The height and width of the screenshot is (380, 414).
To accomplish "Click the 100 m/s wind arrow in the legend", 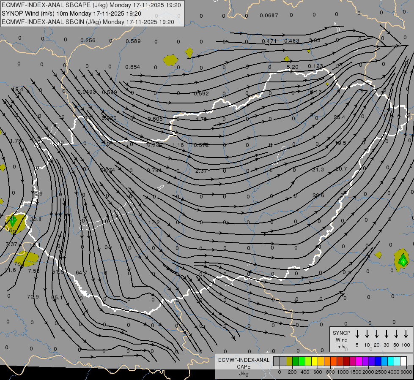I will coord(406,334).
